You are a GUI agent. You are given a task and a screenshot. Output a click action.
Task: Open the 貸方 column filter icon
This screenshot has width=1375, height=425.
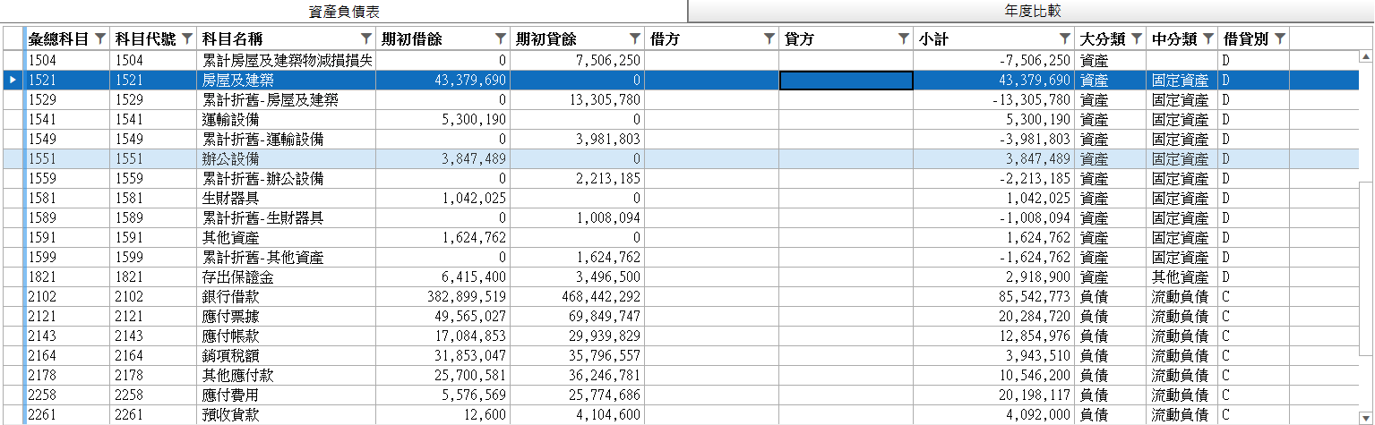pos(904,38)
